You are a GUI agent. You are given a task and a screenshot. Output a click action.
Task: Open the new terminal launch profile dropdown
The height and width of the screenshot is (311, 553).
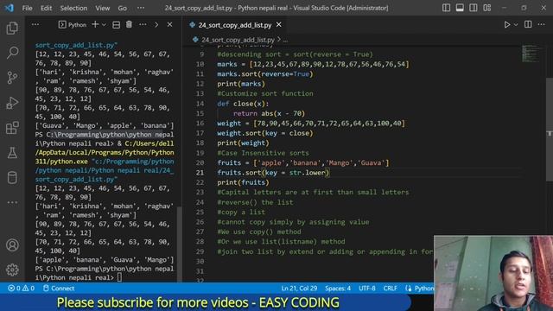(104, 25)
